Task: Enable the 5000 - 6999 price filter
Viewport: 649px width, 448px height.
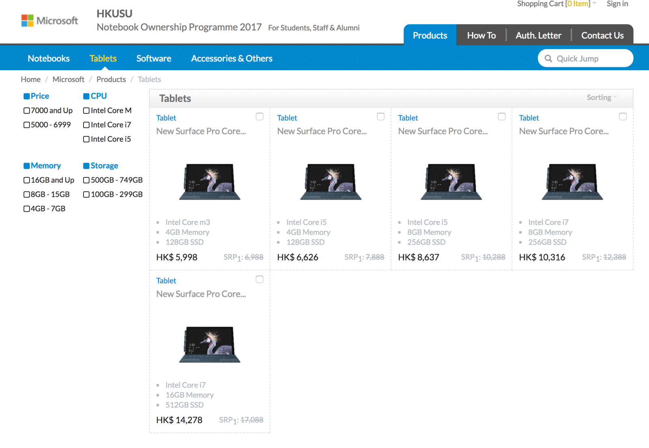Action: 27,125
